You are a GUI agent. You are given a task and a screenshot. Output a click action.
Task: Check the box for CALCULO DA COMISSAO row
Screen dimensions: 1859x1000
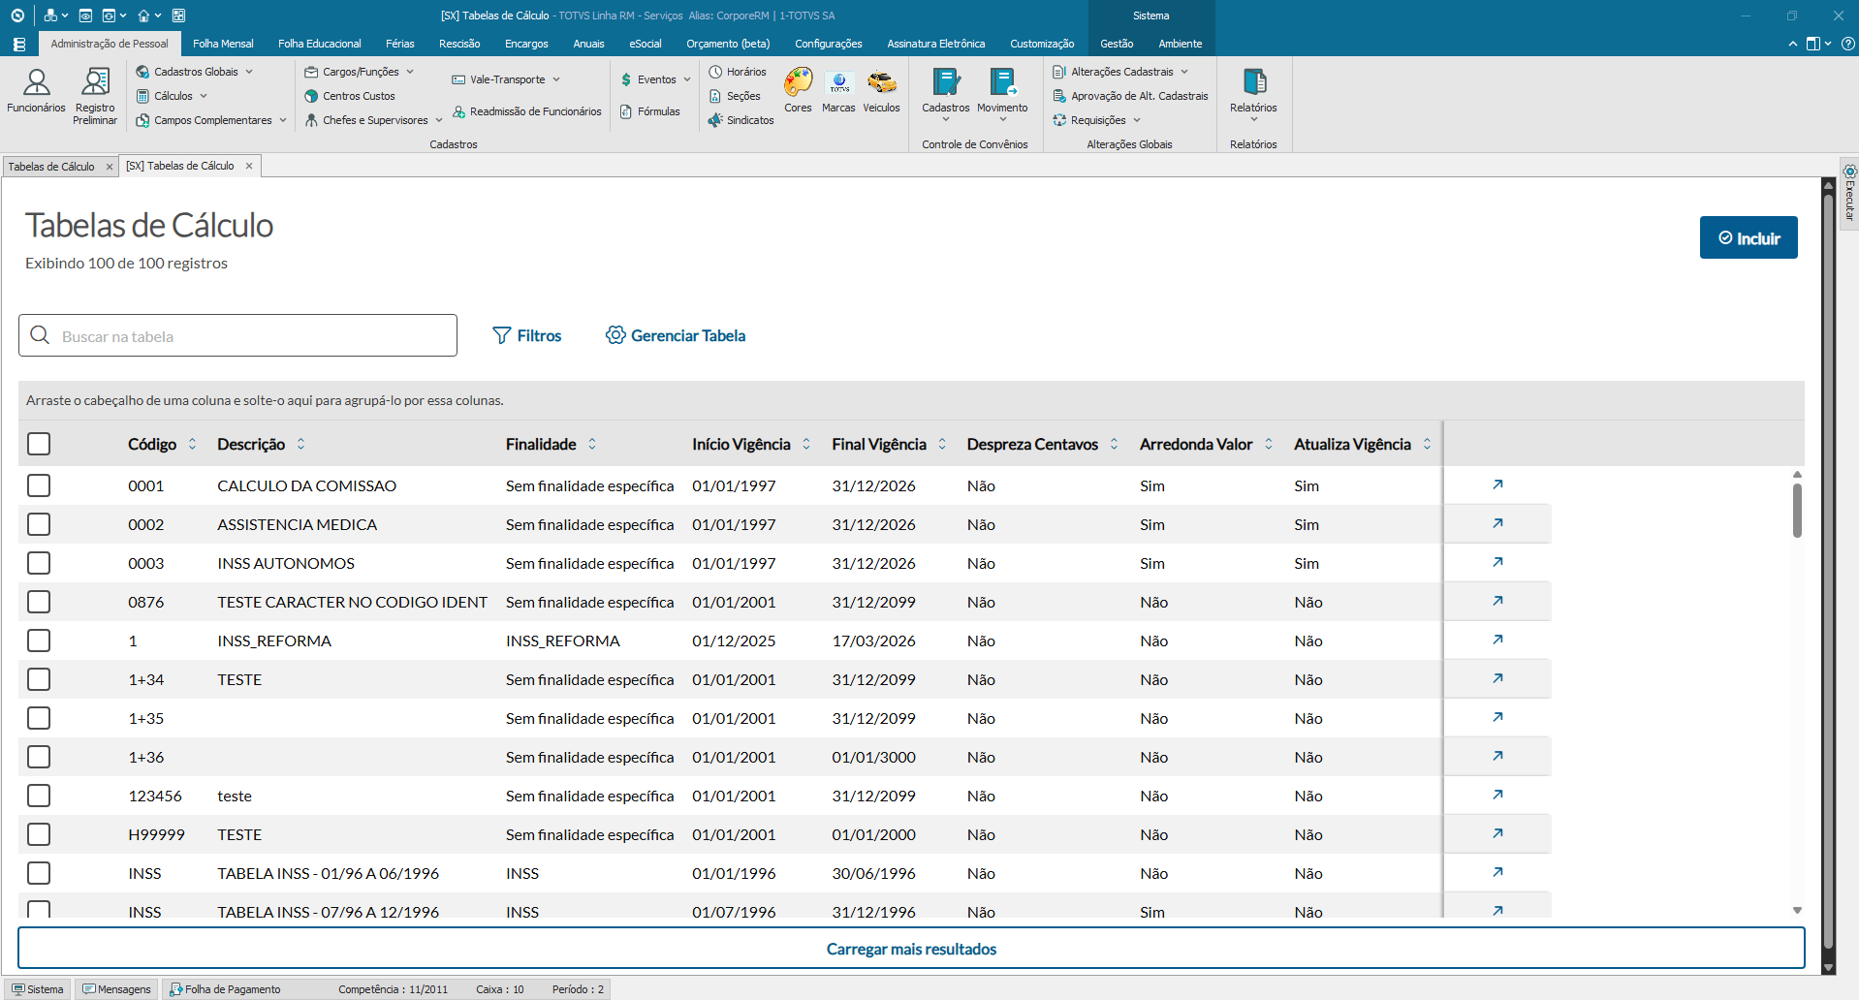click(39, 485)
